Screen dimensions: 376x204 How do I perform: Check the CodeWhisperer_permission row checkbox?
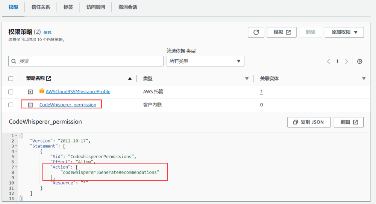(x=11, y=105)
